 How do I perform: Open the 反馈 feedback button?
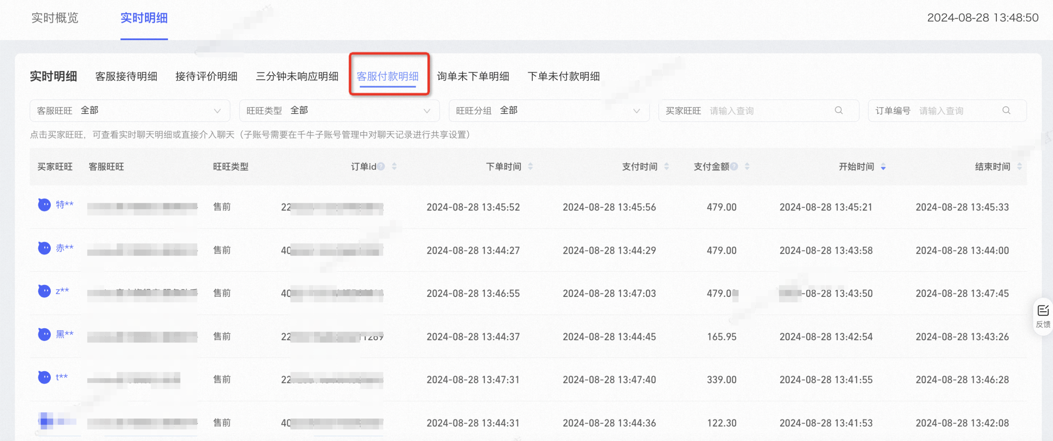(x=1043, y=316)
